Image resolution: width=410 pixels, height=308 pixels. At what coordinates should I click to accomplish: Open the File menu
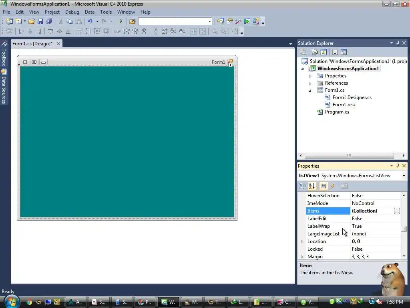6,12
